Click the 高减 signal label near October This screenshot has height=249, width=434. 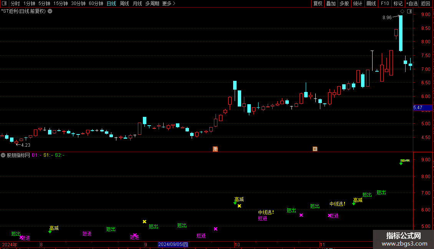pos(239,199)
